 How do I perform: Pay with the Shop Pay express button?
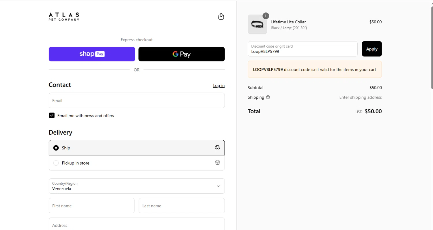(92, 54)
